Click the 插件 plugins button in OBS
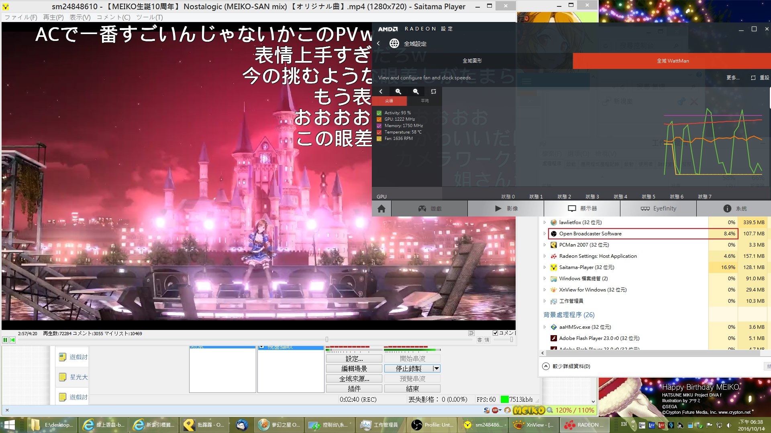This screenshot has height=433, width=771. 354,388
